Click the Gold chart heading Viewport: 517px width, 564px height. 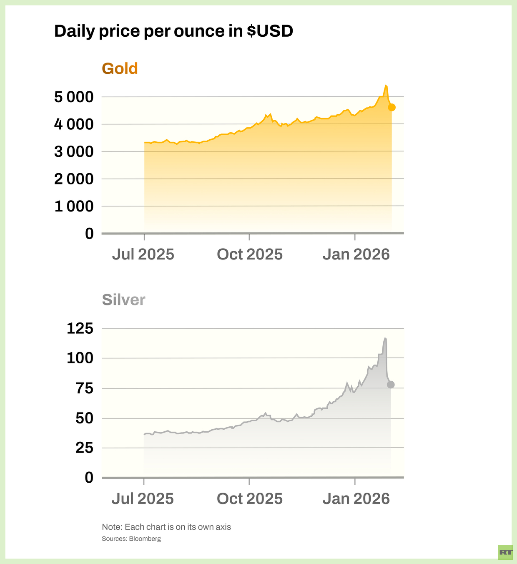120,68
